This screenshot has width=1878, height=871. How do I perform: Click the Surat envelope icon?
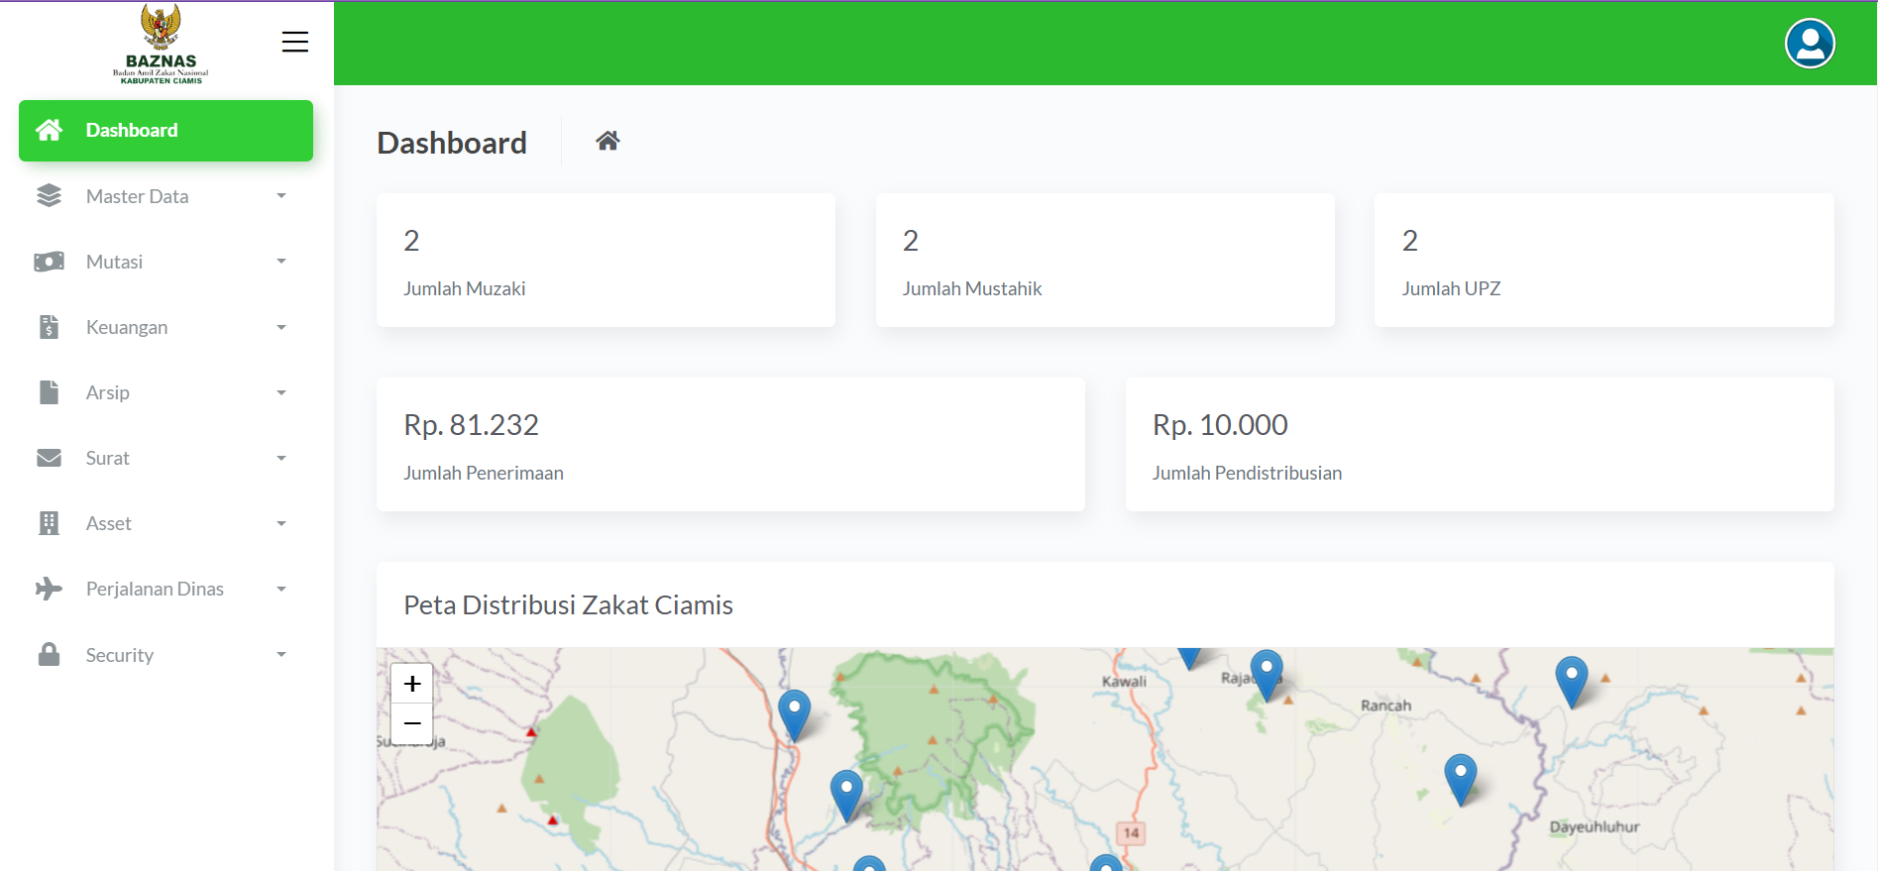(x=49, y=458)
